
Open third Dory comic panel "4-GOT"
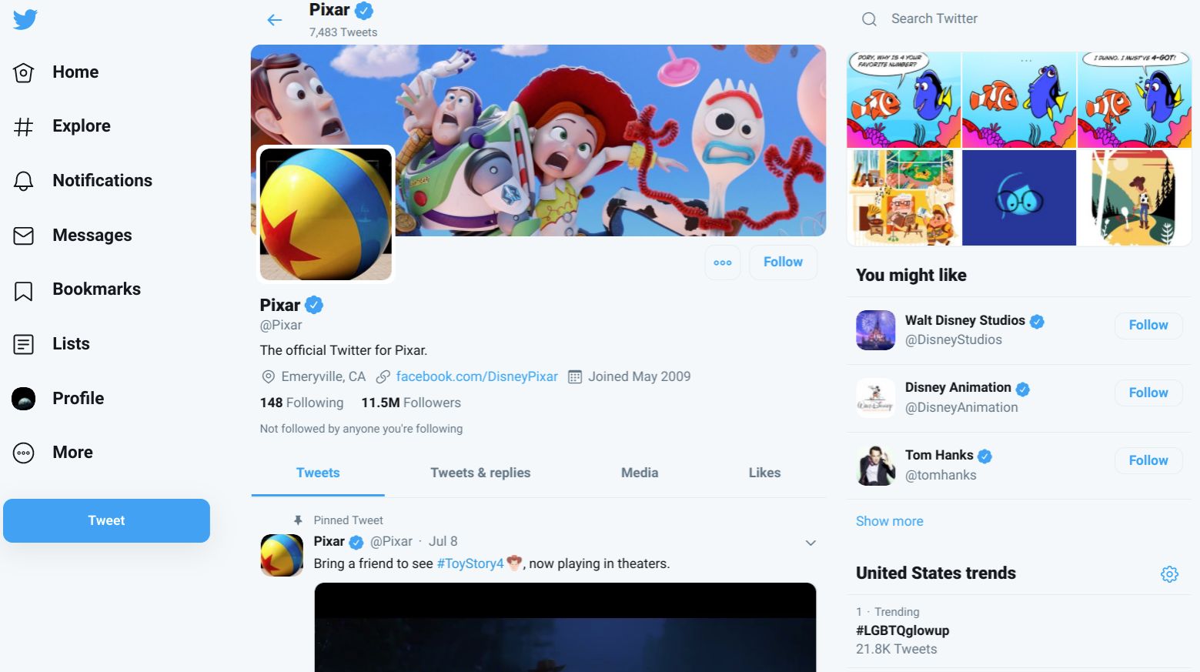point(1135,100)
